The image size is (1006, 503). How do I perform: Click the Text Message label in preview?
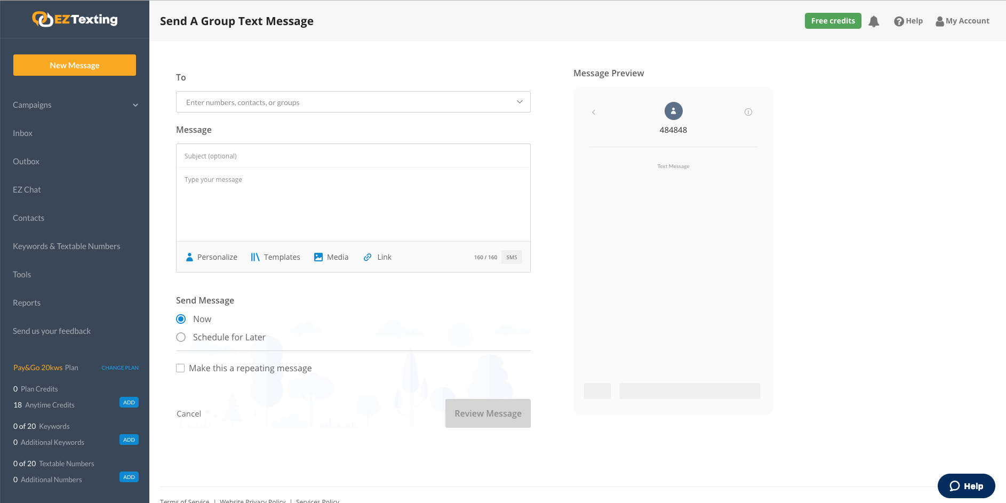[x=673, y=166]
